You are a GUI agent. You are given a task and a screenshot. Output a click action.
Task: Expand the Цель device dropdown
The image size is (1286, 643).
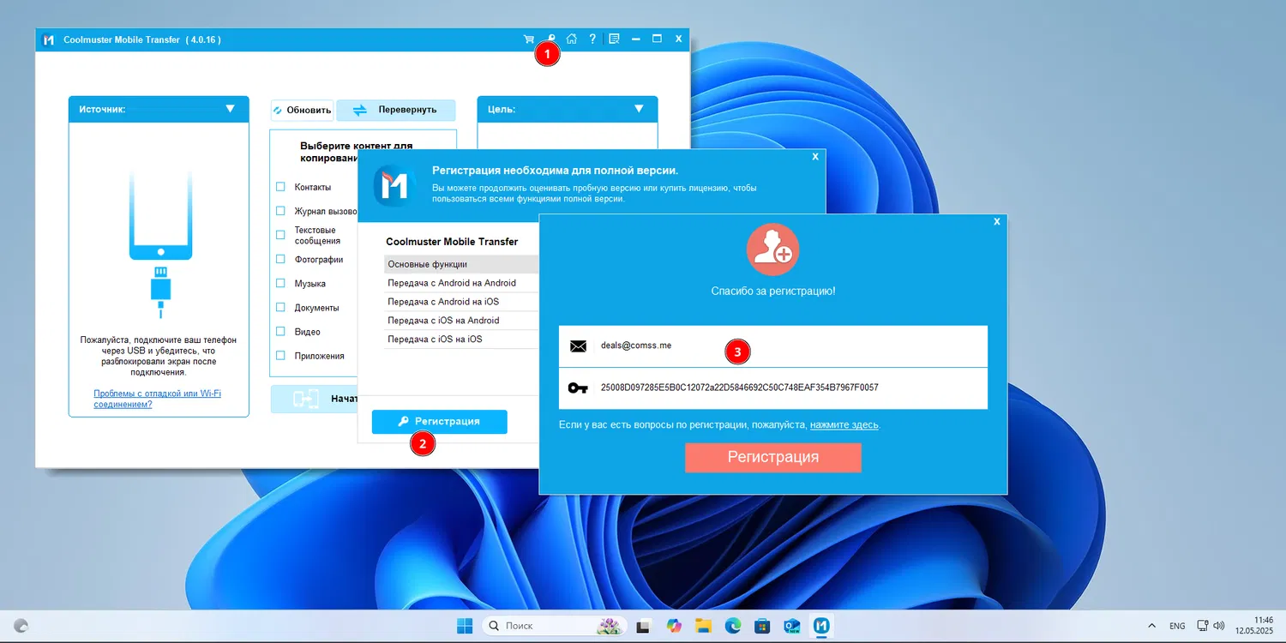click(x=639, y=109)
